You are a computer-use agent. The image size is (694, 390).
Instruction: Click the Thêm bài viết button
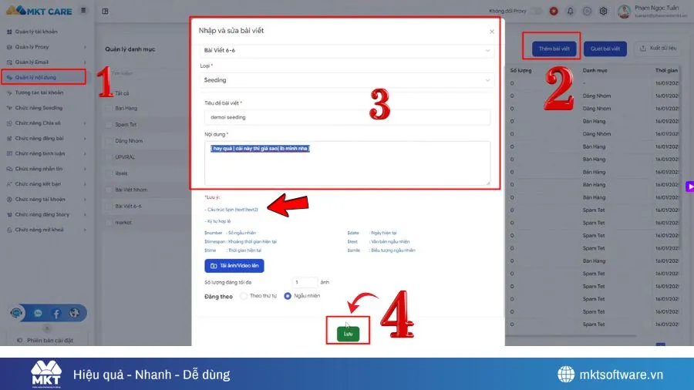pyautogui.click(x=554, y=49)
